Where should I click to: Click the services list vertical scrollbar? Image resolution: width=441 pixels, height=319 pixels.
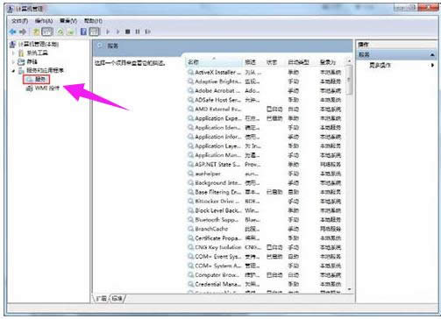coord(349,175)
